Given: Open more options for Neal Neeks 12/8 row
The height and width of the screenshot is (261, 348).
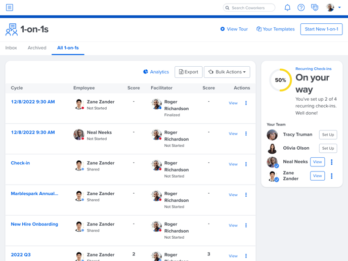Looking at the screenshot, I should click(x=246, y=134).
